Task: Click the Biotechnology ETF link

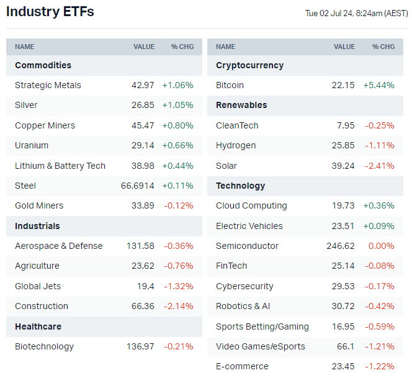Action: [44, 346]
